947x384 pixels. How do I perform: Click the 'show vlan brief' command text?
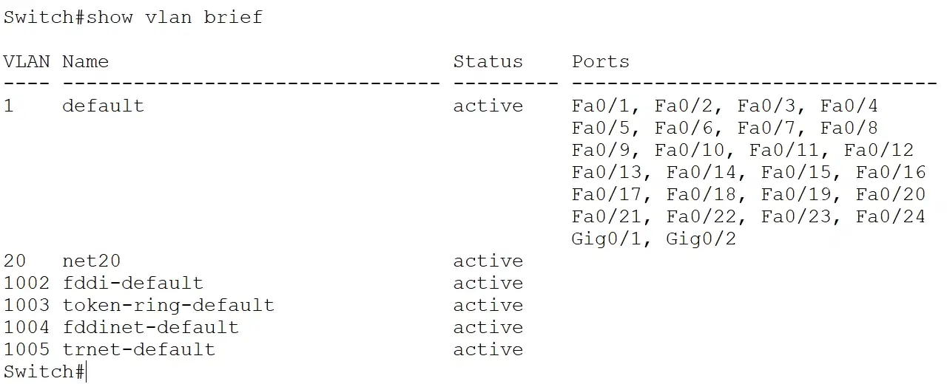[x=175, y=17]
